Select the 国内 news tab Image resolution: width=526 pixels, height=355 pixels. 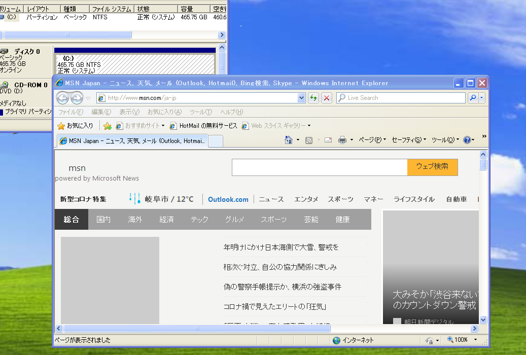(103, 220)
